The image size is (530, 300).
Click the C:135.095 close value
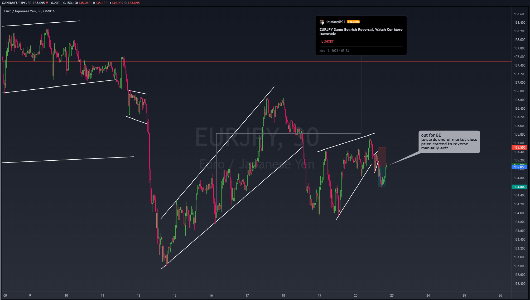pyautogui.click(x=132, y=3)
